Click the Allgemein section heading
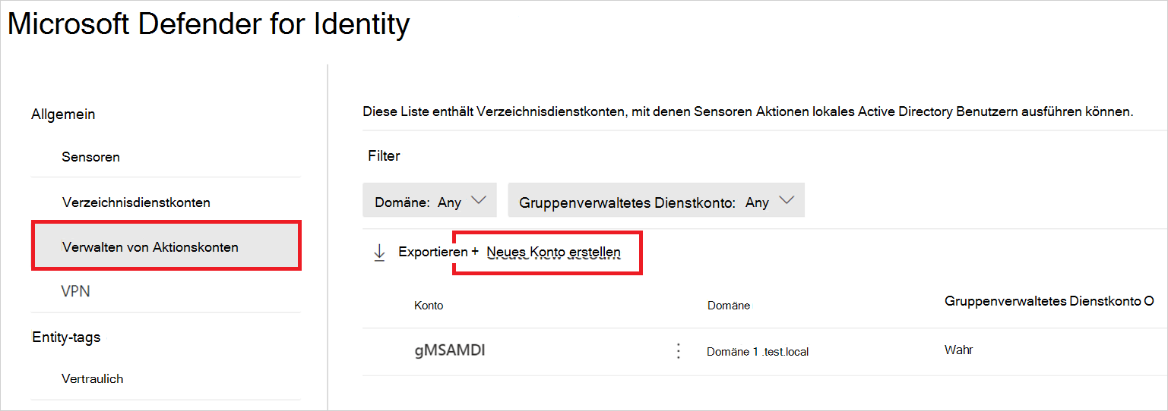Viewport: 1168px width, 411px height. point(63,115)
